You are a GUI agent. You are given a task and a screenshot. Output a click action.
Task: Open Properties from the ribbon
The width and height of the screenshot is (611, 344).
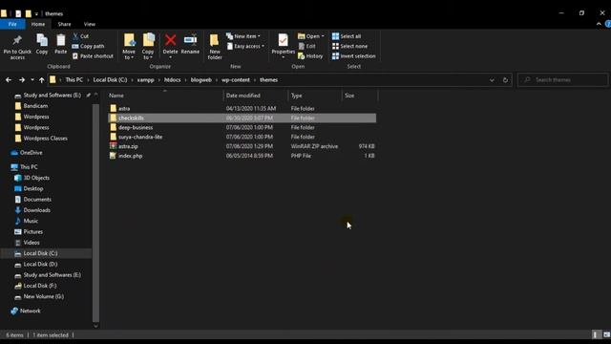click(283, 47)
